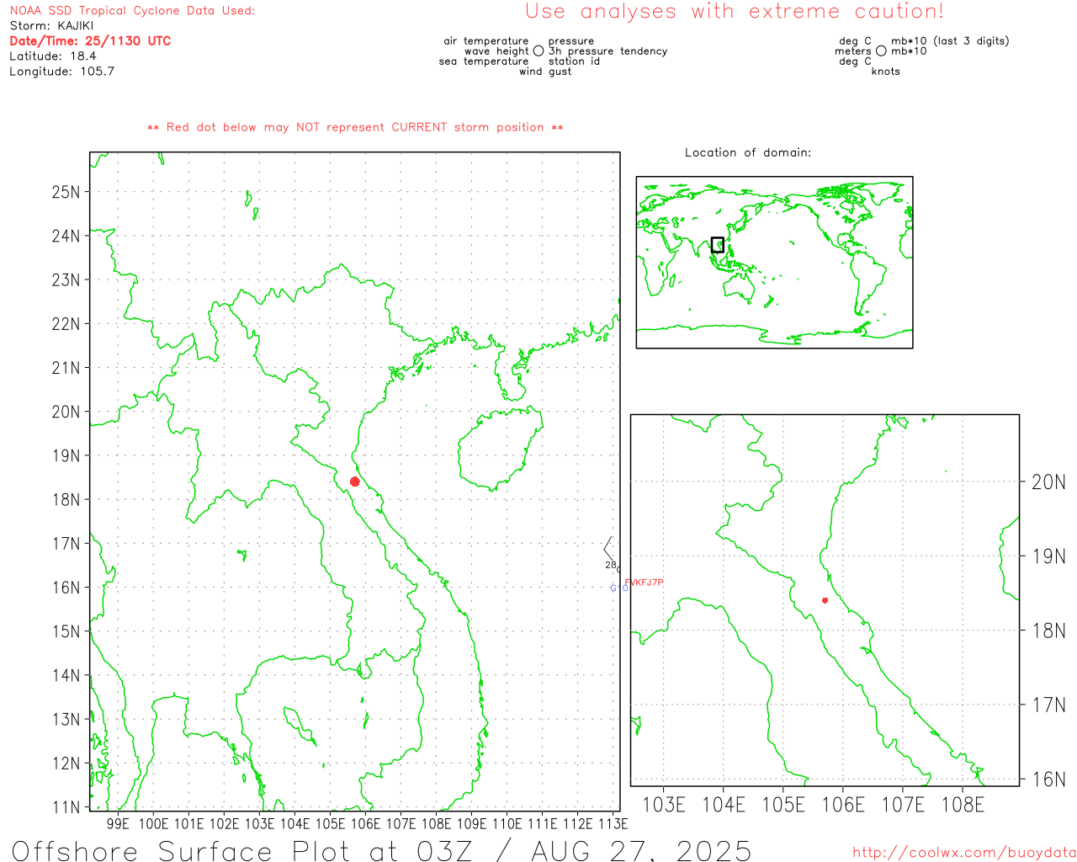This screenshot has width=1077, height=862.
Task: Click the units circle in right legend
Action: 881,51
